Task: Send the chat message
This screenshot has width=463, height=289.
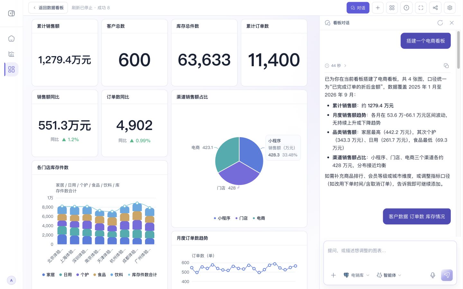Action: (447, 275)
